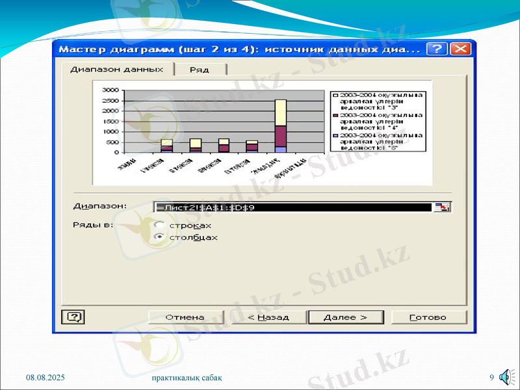Click the speaker audio icon on the slide
Screen dimensions: 520x390
pyautogui.click(x=506, y=375)
